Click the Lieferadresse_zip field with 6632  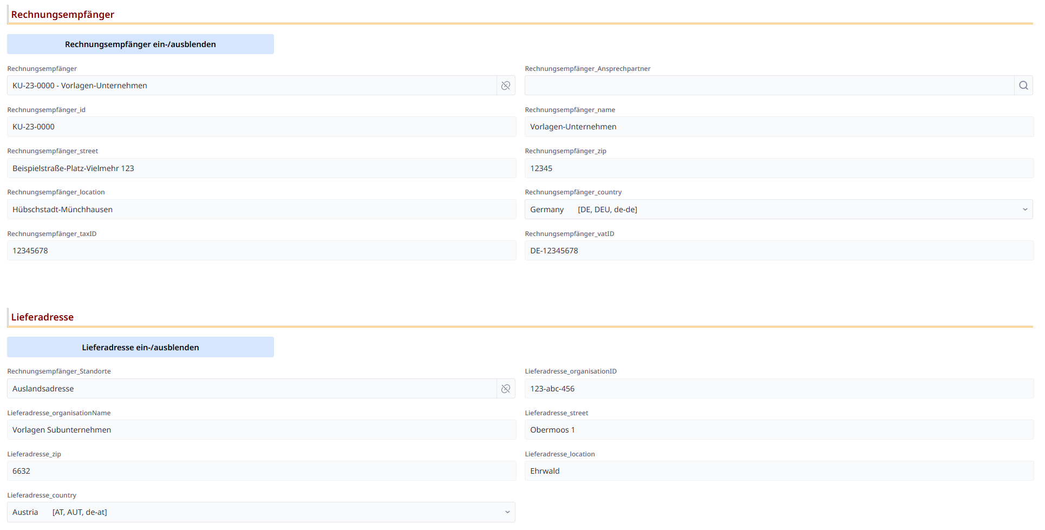[261, 471]
